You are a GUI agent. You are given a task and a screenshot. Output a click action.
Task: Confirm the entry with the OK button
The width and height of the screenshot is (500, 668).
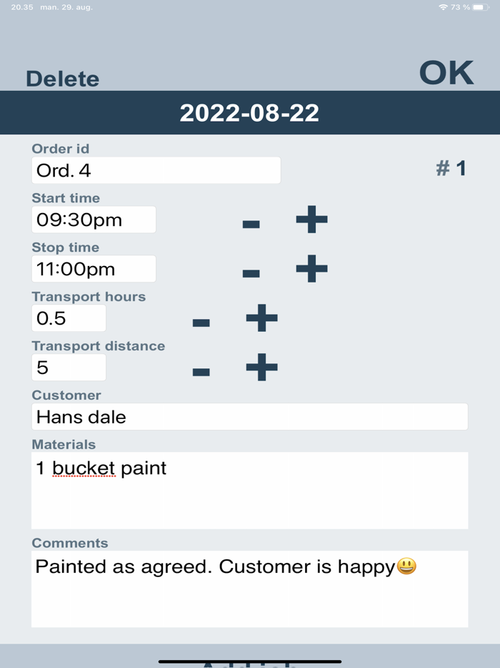(446, 72)
